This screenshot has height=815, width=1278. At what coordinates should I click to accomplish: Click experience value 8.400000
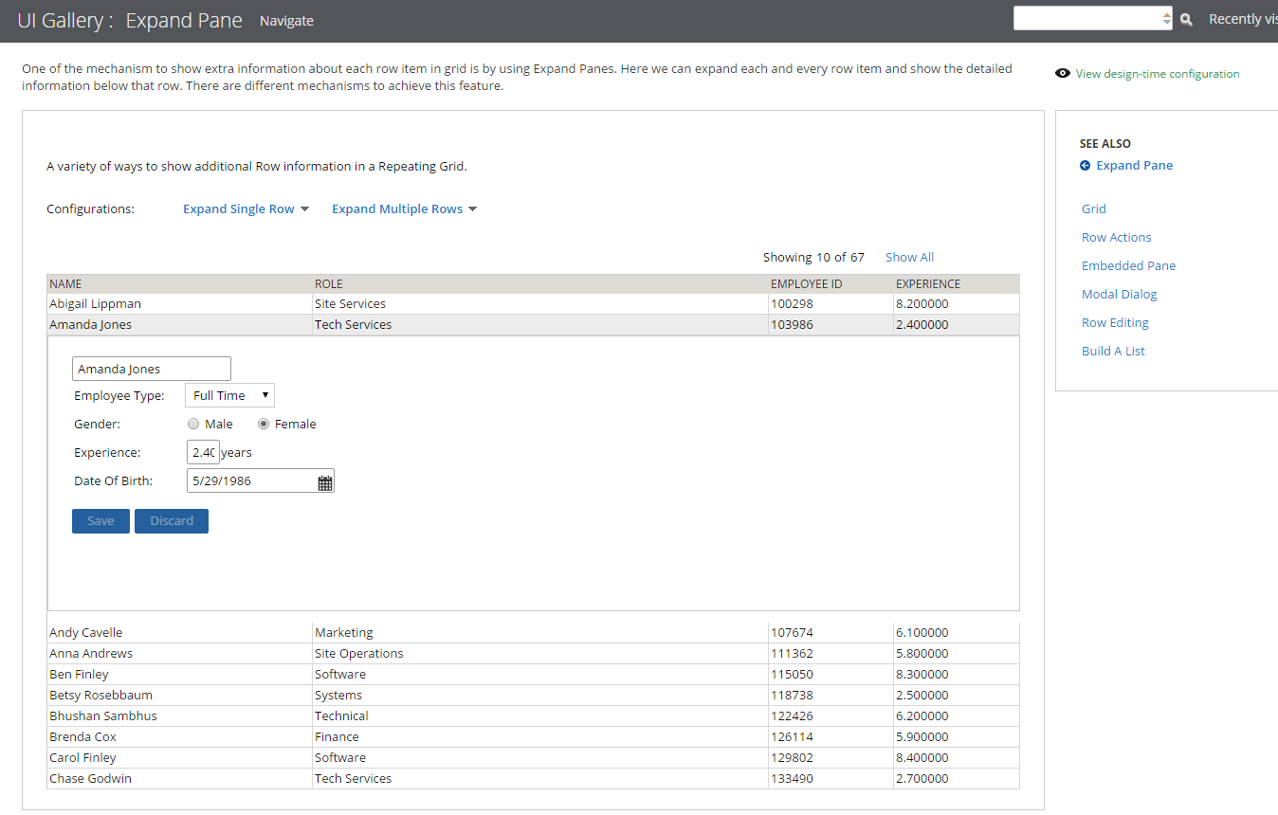click(x=922, y=758)
